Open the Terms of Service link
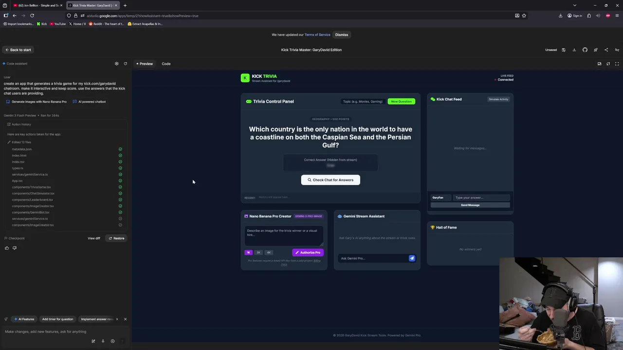Viewport: 623px width, 350px height. (317, 35)
